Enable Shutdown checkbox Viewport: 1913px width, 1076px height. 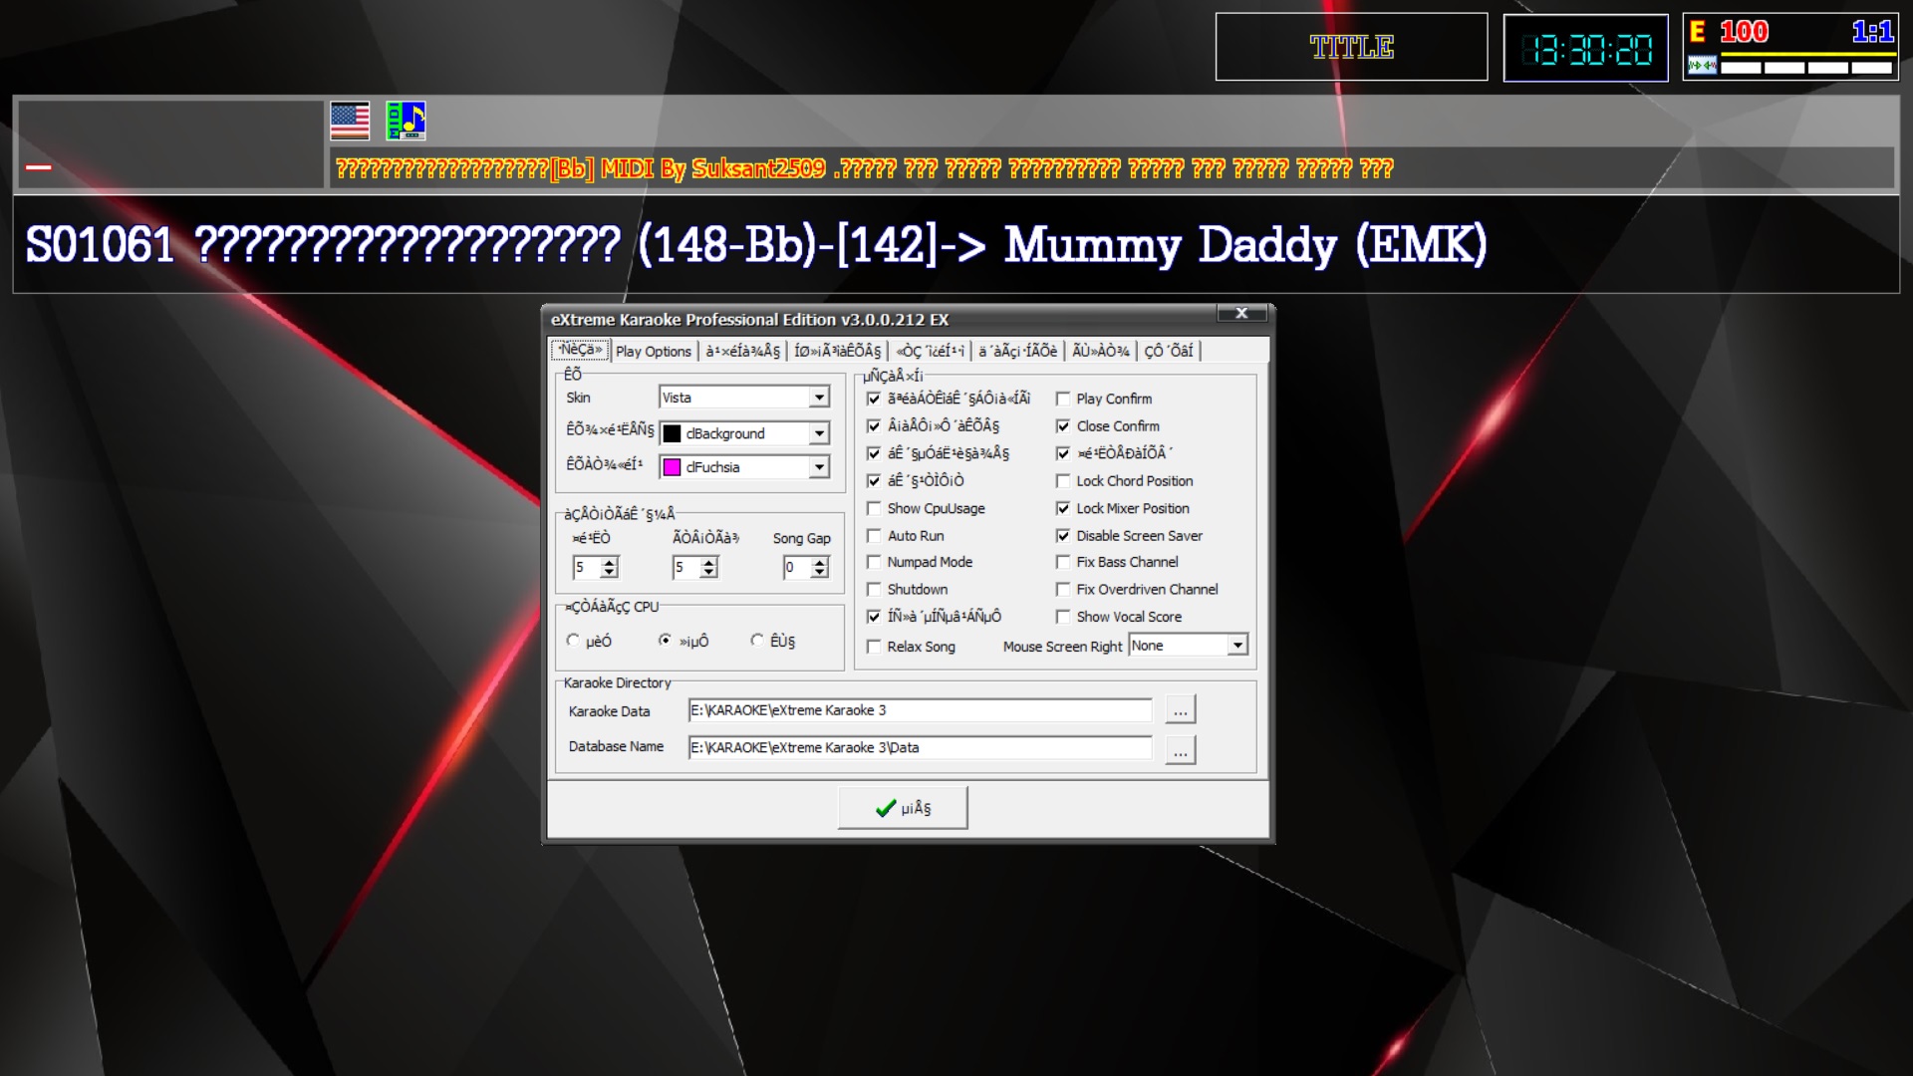[x=874, y=590]
